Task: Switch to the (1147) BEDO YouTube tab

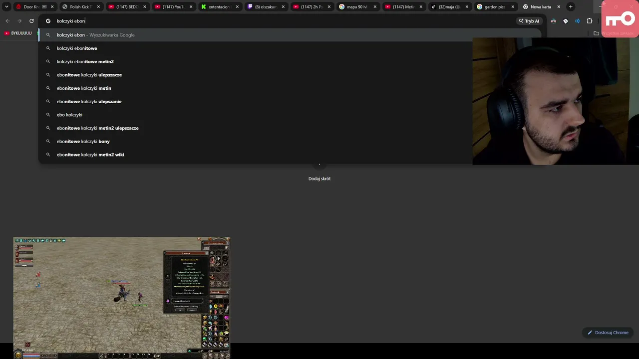Action: point(127,6)
